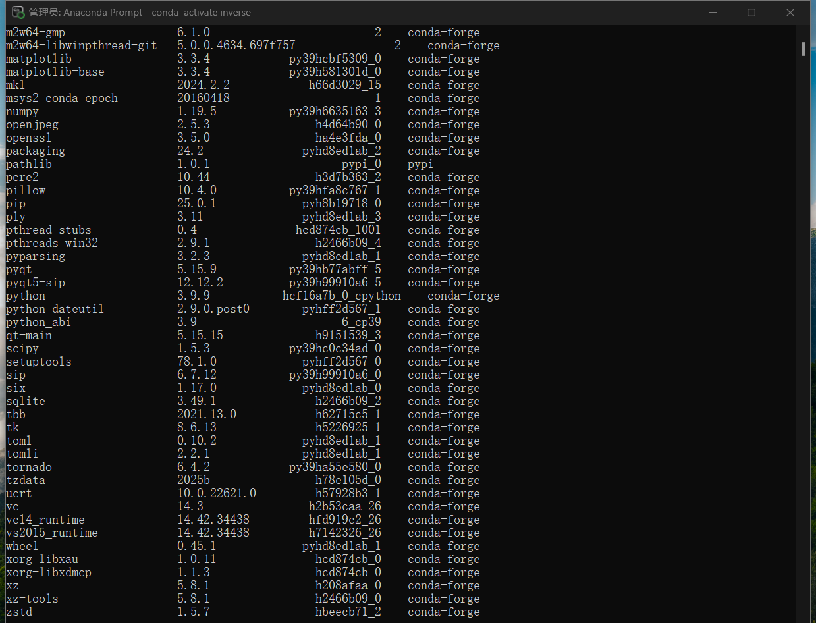Select the 'qt-main' package name
The width and height of the screenshot is (816, 623).
[29, 335]
